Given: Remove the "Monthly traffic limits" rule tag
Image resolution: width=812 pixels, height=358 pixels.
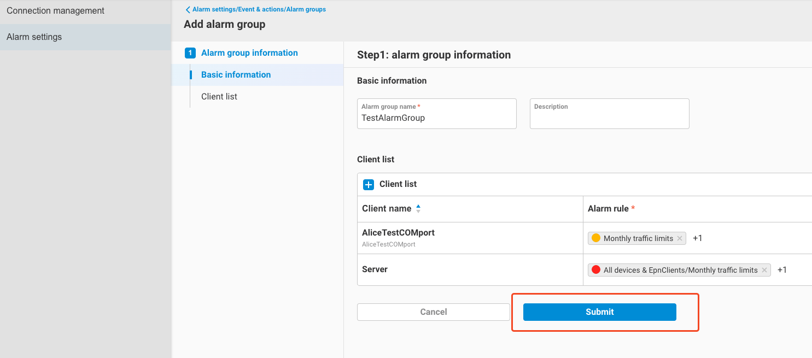Looking at the screenshot, I should (x=679, y=238).
